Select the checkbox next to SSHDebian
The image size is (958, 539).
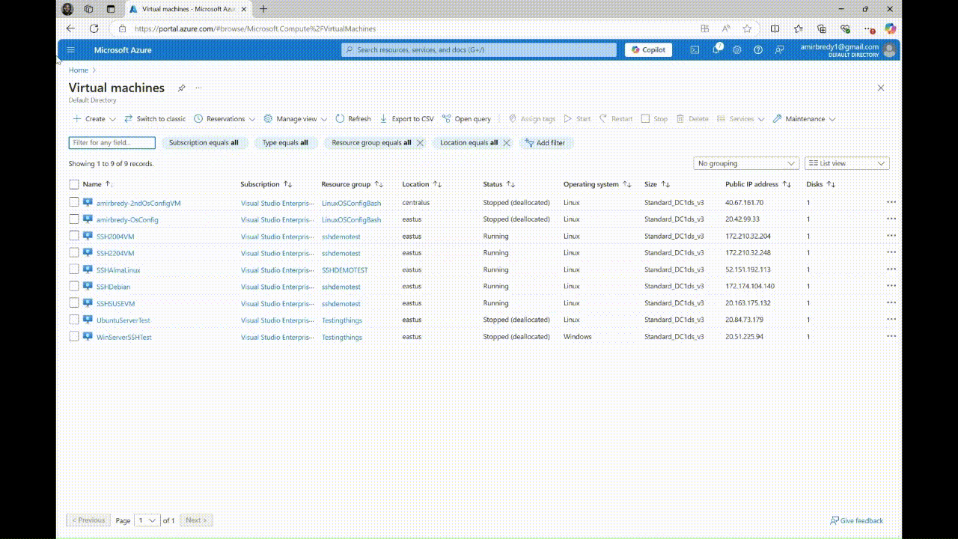[73, 285]
